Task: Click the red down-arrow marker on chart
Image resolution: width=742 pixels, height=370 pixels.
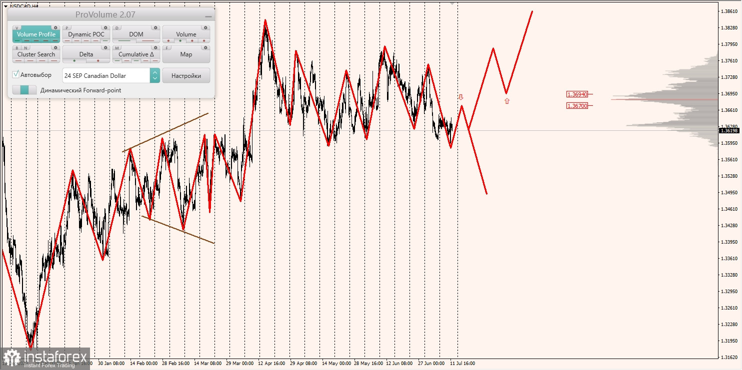Action: point(461,96)
